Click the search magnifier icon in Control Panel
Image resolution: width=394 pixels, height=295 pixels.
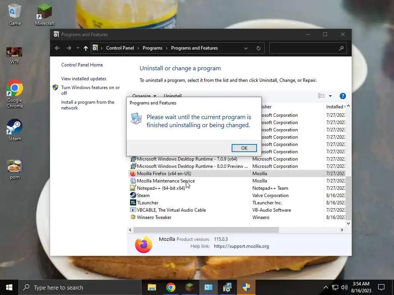(341, 48)
